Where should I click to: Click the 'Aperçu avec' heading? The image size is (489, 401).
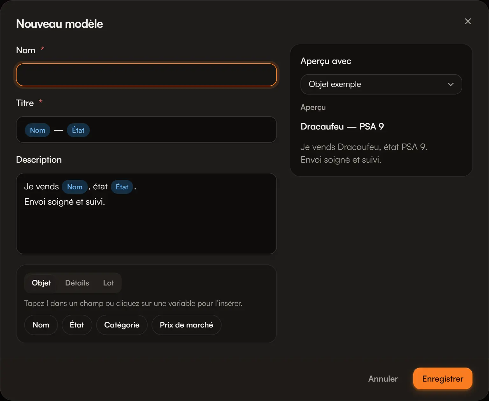coord(326,61)
